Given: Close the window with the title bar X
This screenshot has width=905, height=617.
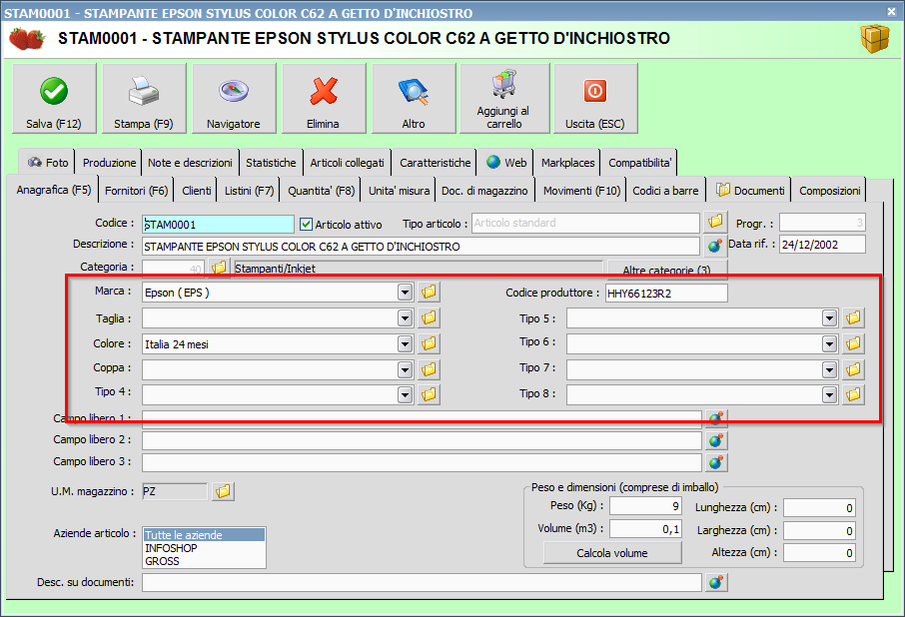Looking at the screenshot, I should click(x=891, y=12).
